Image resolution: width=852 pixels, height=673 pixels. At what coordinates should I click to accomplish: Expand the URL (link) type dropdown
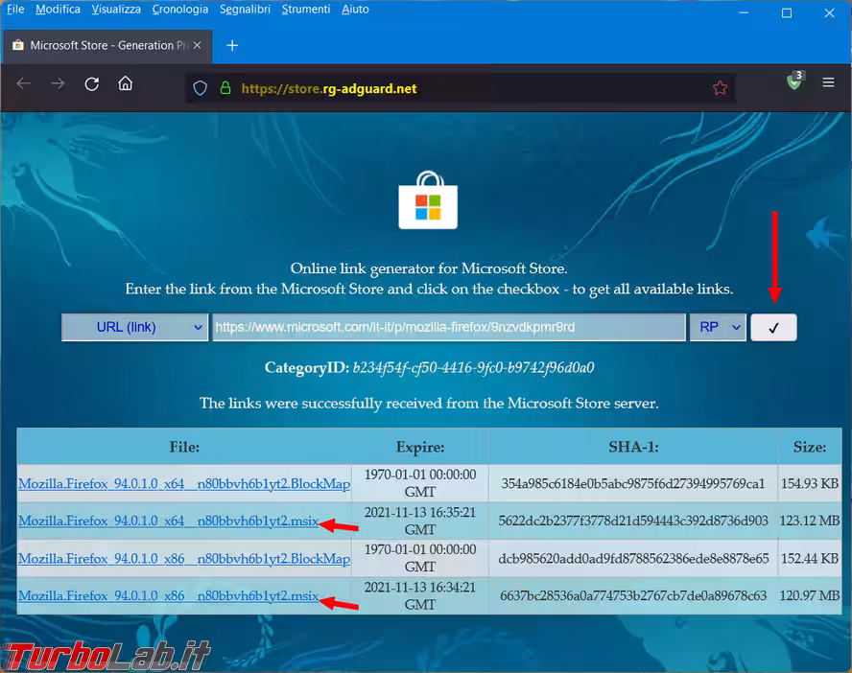click(134, 327)
